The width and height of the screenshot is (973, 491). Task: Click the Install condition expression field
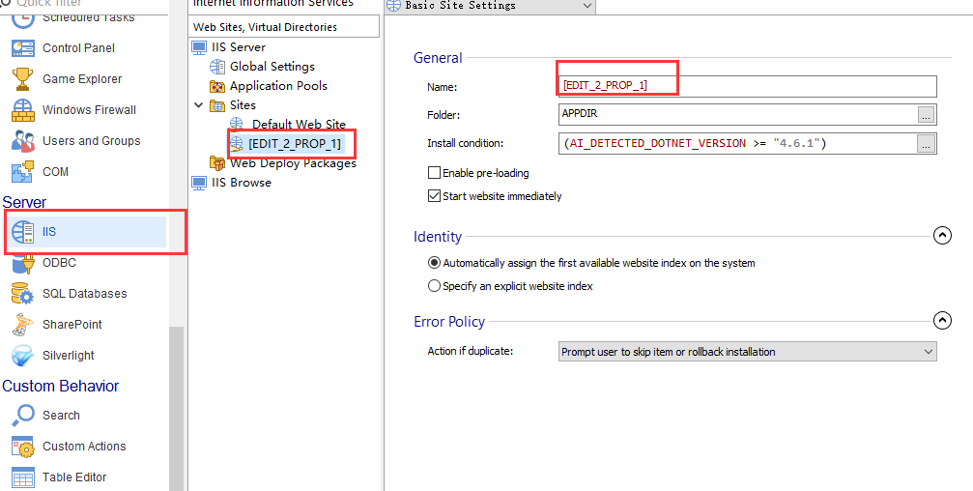coord(738,143)
